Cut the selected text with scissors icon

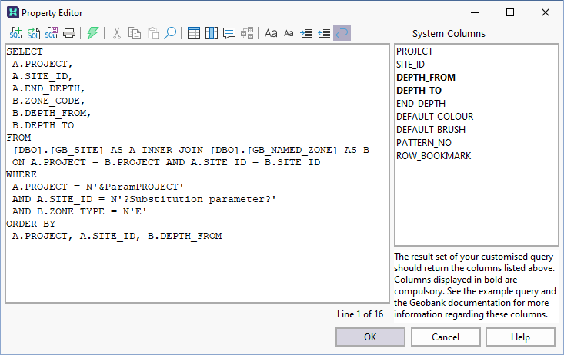point(116,33)
